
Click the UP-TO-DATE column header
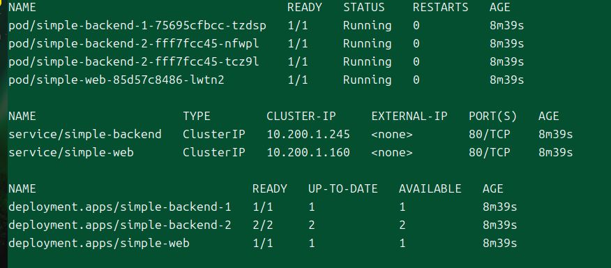click(x=343, y=189)
